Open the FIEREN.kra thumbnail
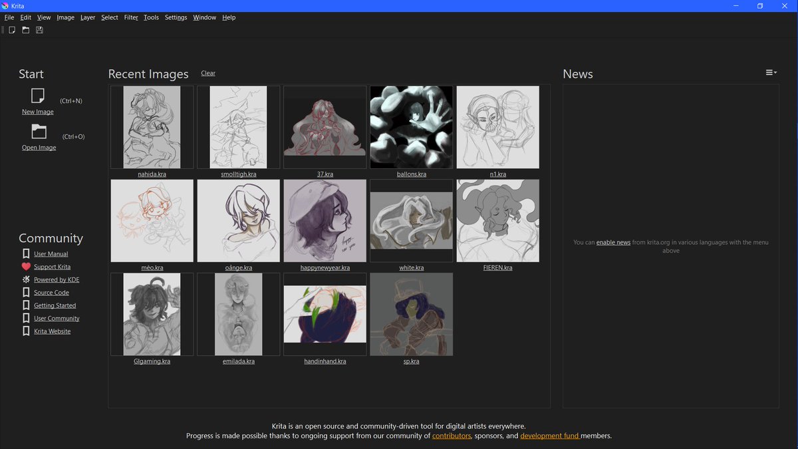This screenshot has width=798, height=449. pyautogui.click(x=497, y=221)
